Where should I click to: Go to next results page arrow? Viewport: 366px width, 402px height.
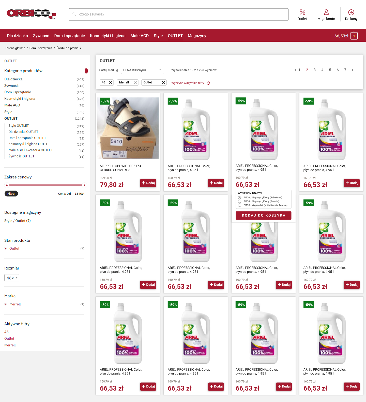tap(353, 70)
